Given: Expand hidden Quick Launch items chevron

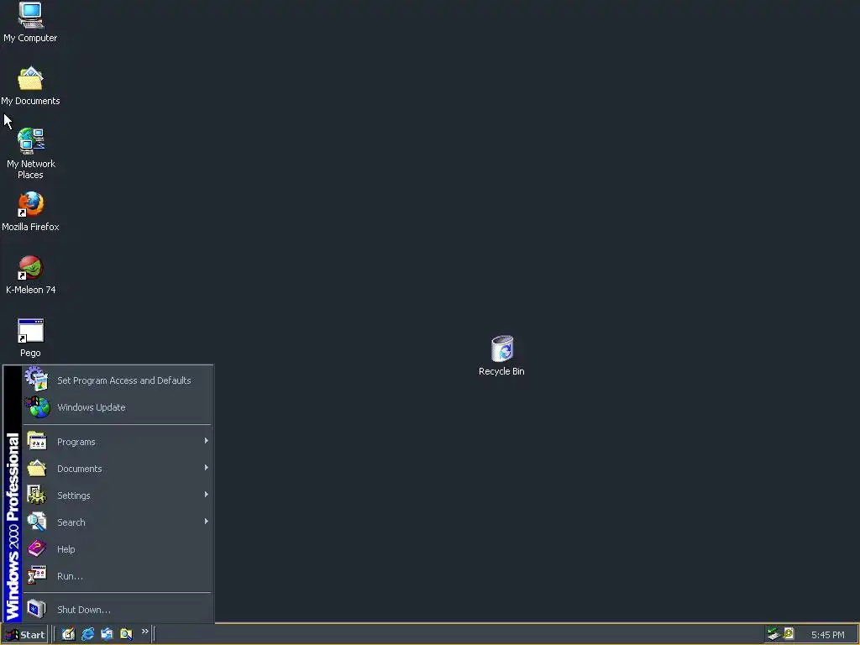Looking at the screenshot, I should (x=144, y=632).
